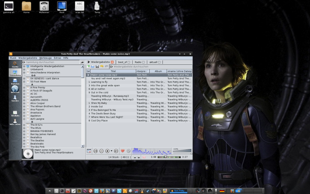Sort playlist by the Album column header

[x=158, y=71]
